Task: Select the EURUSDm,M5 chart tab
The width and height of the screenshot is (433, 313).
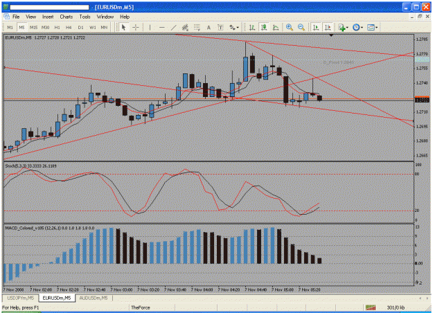Action: 57,298
